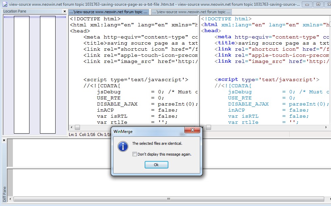The width and height of the screenshot is (331, 206).
Task: Close the Diff Pane using its X
Action: pyautogui.click(x=4, y=140)
